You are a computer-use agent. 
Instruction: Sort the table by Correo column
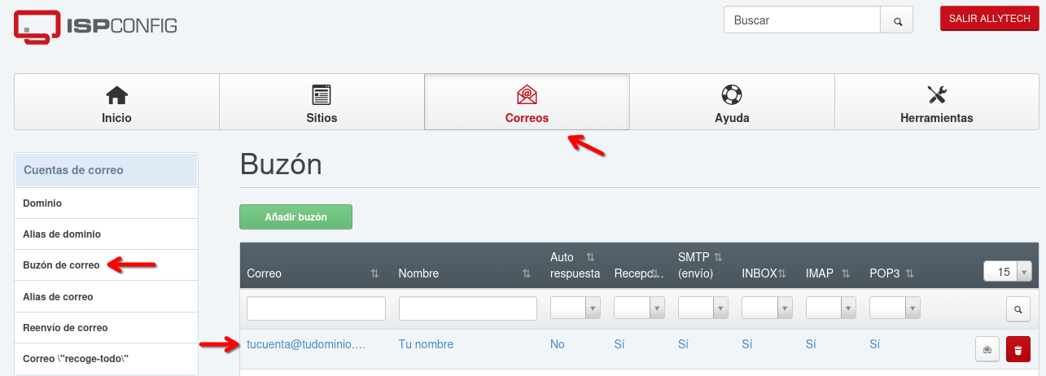tap(374, 274)
